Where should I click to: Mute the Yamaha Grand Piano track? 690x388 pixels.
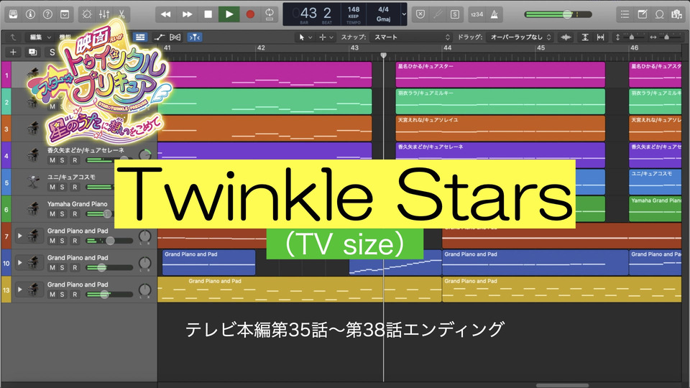point(52,214)
